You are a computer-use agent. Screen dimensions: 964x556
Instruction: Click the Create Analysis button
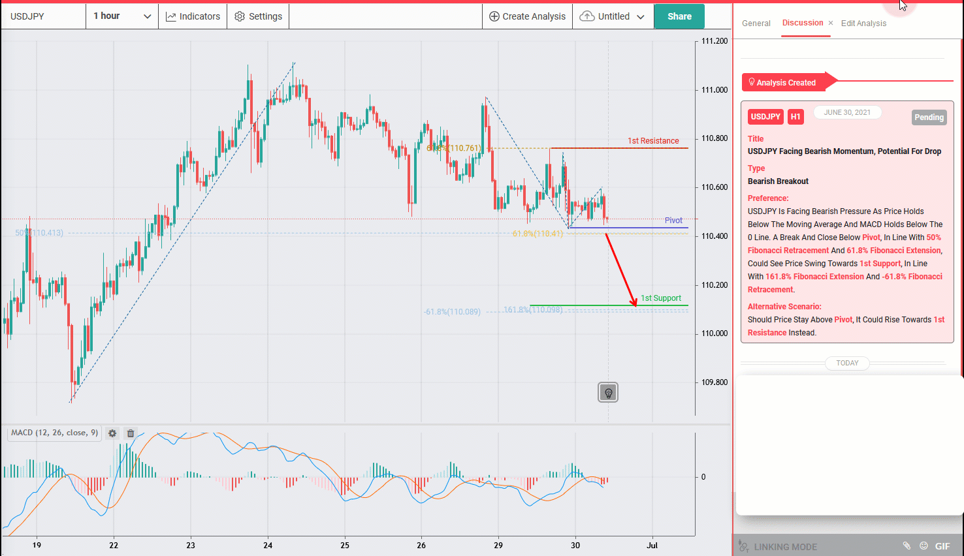(x=527, y=16)
